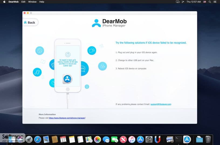Minimize the DearMob window with yellow button
The width and height of the screenshot is (220, 145).
[x=28, y=13]
